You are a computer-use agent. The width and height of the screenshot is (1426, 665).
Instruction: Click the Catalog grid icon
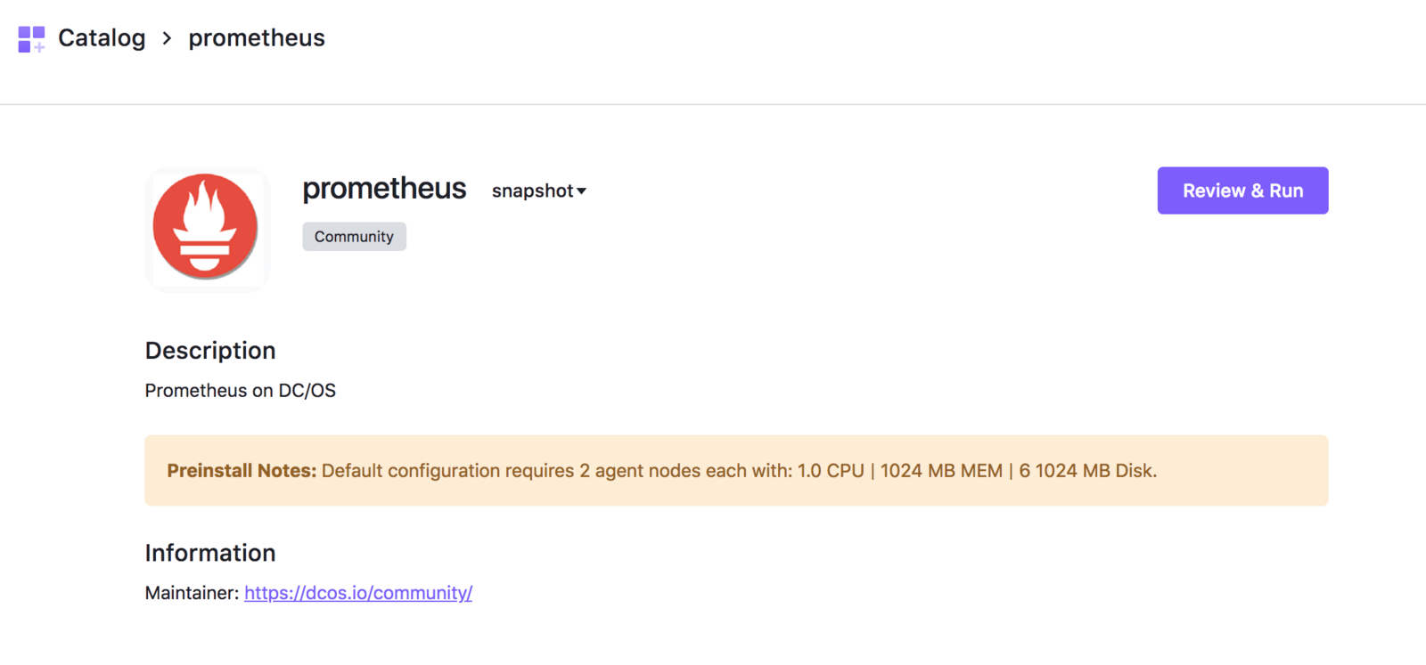(x=31, y=38)
